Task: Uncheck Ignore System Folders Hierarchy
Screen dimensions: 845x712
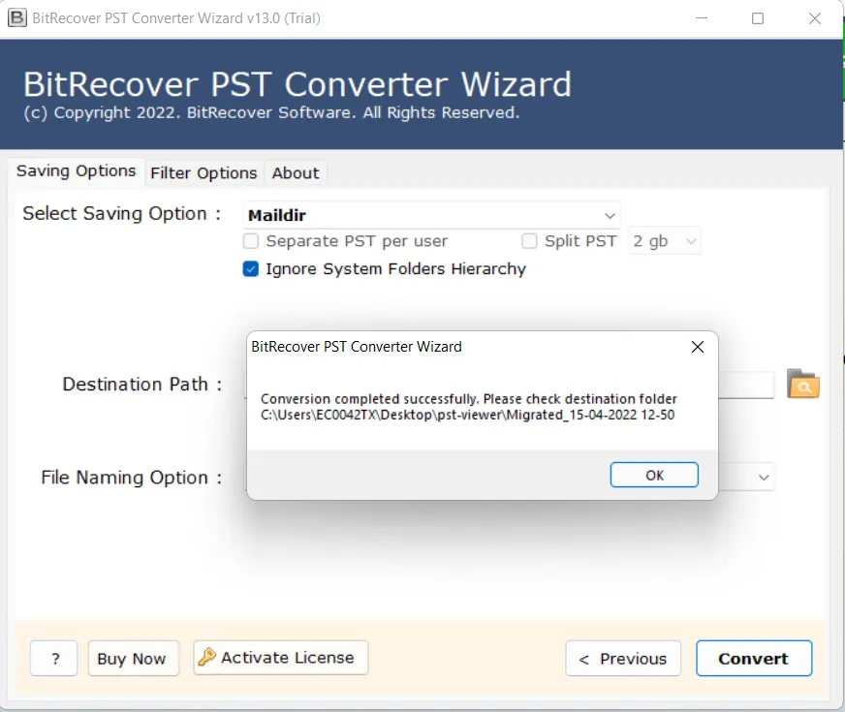Action: 251,268
